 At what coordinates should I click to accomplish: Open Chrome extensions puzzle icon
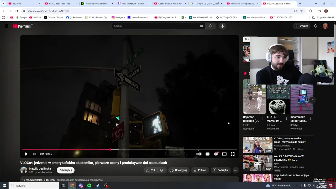tap(310, 11)
